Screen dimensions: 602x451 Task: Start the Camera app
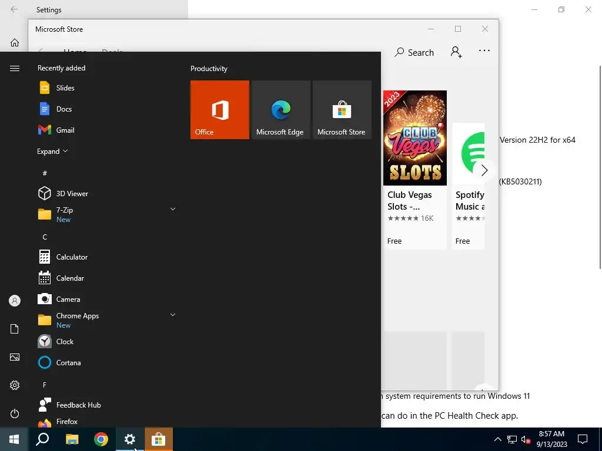tap(108, 299)
